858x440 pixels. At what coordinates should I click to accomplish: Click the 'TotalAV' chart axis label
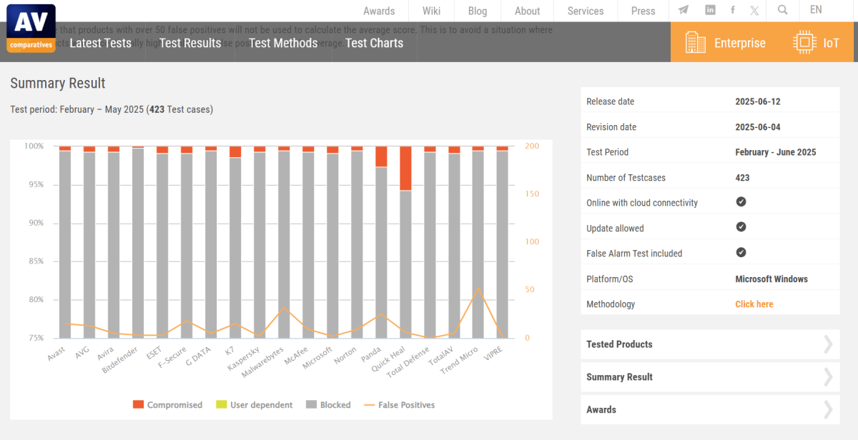pos(443,356)
